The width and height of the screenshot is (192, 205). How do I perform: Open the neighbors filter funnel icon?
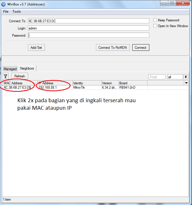(5, 76)
